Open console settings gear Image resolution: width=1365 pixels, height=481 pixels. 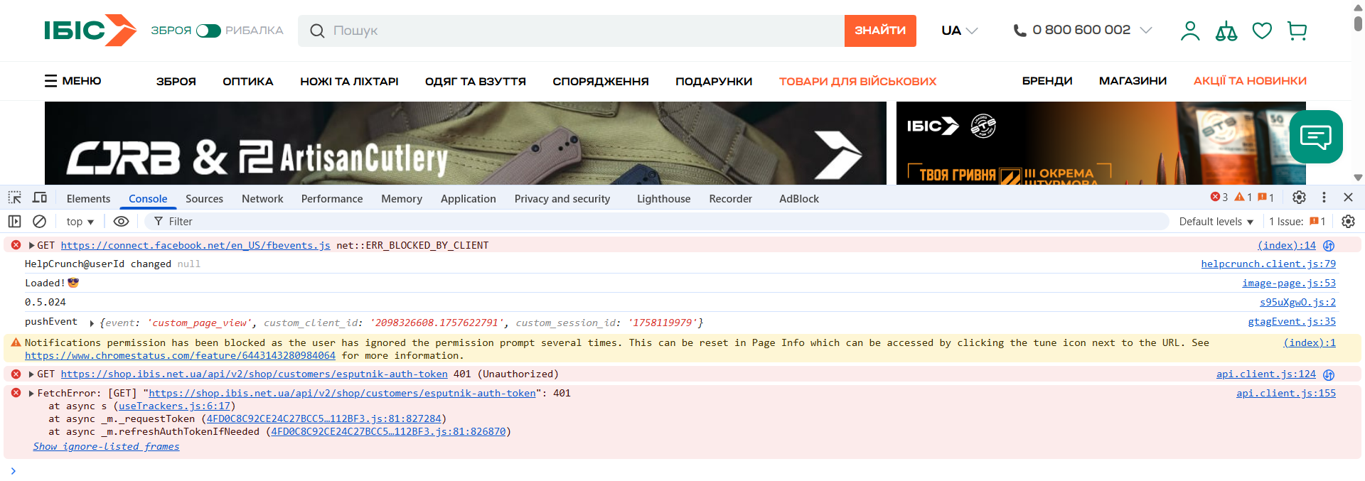click(1348, 222)
